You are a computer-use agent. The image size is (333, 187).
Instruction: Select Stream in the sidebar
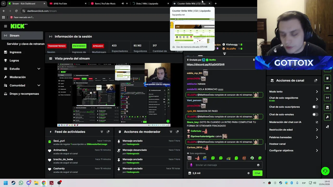[22, 36]
